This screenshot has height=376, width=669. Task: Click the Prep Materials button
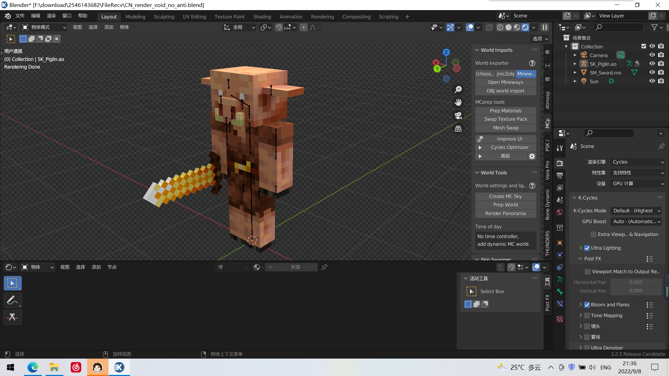[505, 111]
